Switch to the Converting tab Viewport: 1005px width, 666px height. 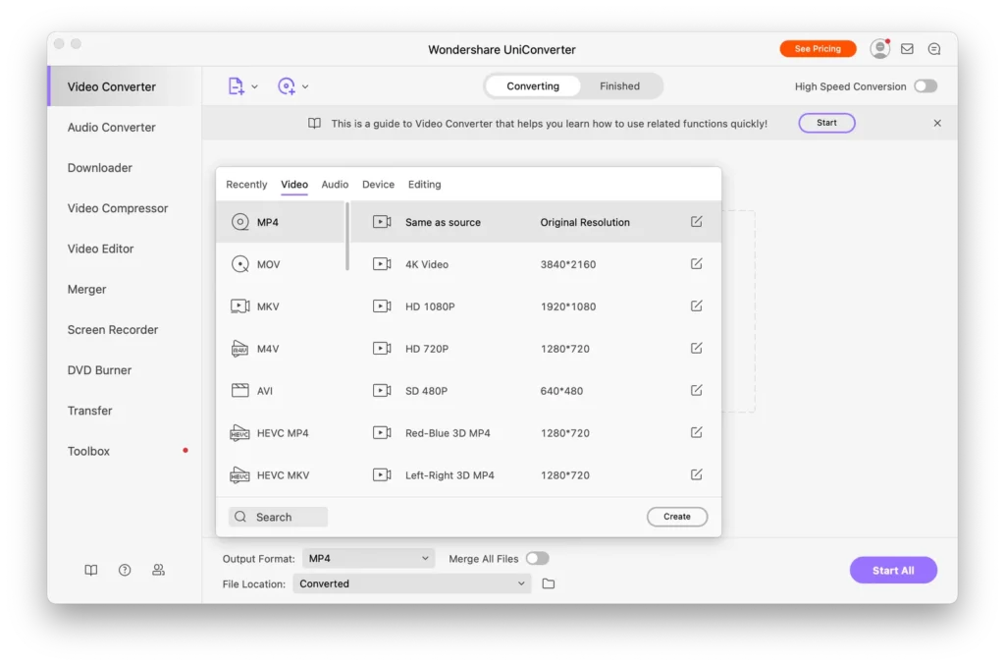tap(533, 86)
